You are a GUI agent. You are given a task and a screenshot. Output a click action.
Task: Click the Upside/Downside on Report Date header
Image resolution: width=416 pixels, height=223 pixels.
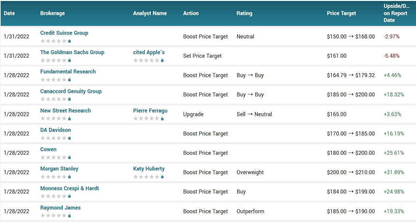(x=396, y=13)
